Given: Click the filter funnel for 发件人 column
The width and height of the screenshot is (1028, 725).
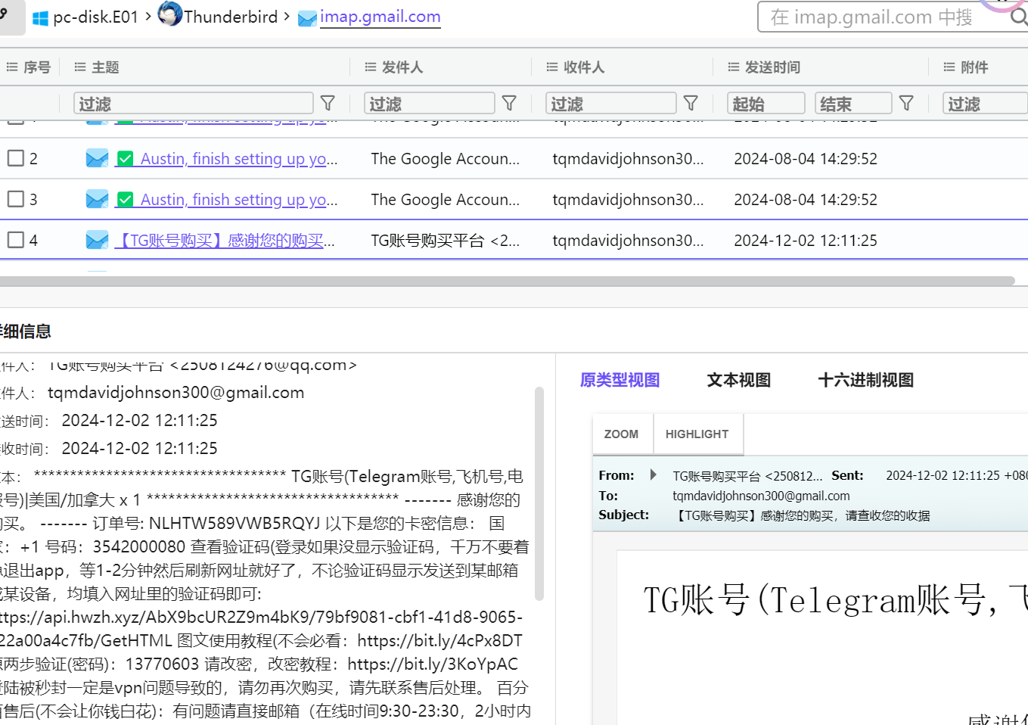Looking at the screenshot, I should click(509, 103).
